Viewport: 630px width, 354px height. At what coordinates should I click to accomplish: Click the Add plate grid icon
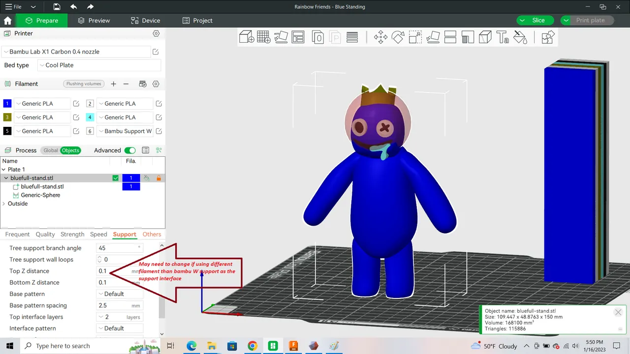tap(264, 37)
